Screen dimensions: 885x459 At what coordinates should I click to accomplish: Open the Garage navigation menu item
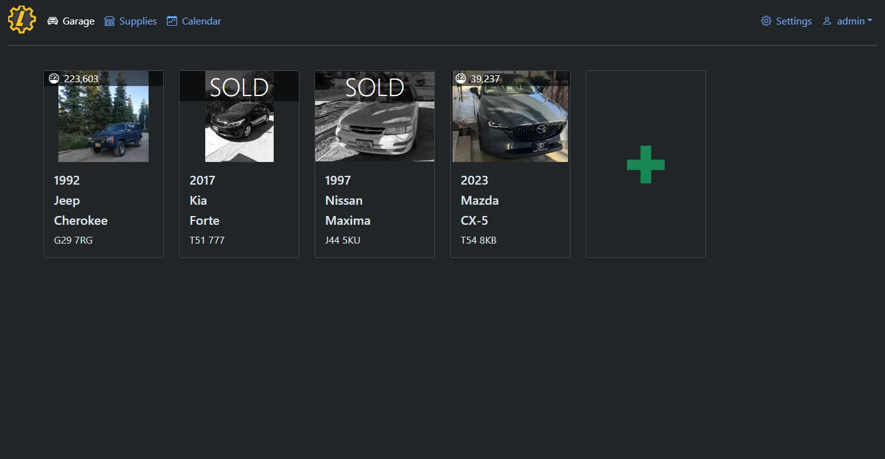78,21
